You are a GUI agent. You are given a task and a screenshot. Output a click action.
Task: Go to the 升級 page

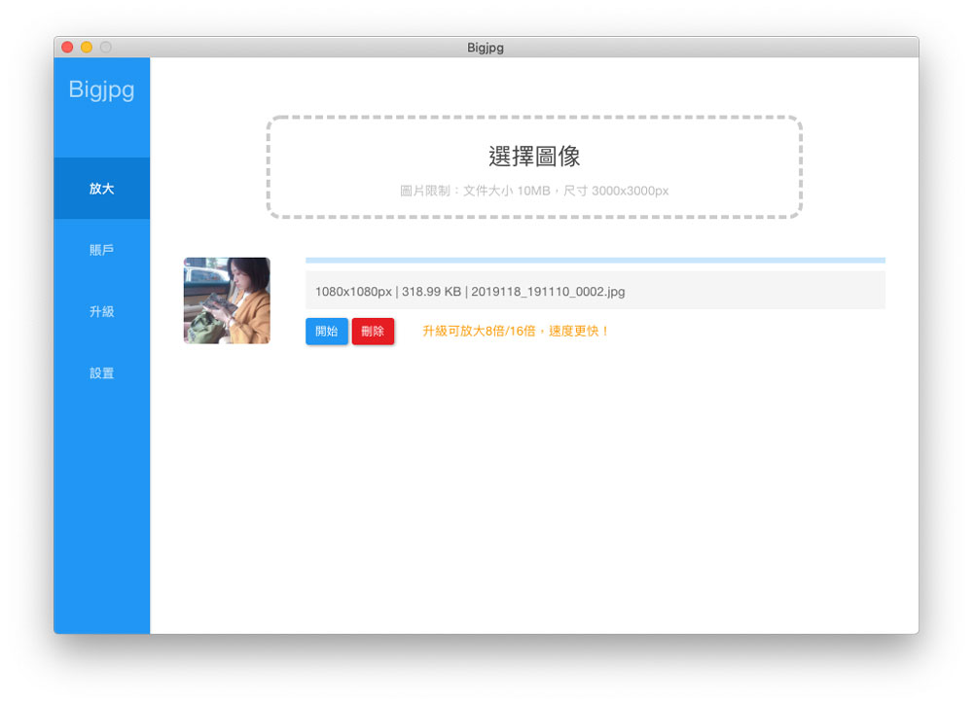(101, 311)
